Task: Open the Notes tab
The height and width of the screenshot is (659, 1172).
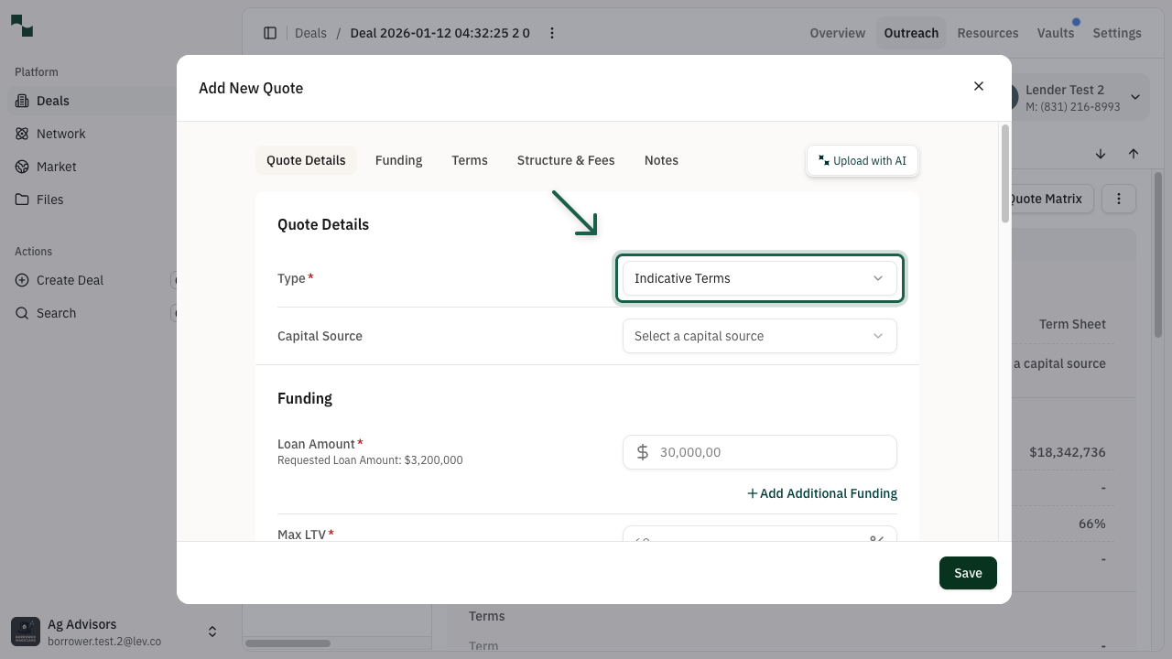Action: (x=661, y=160)
